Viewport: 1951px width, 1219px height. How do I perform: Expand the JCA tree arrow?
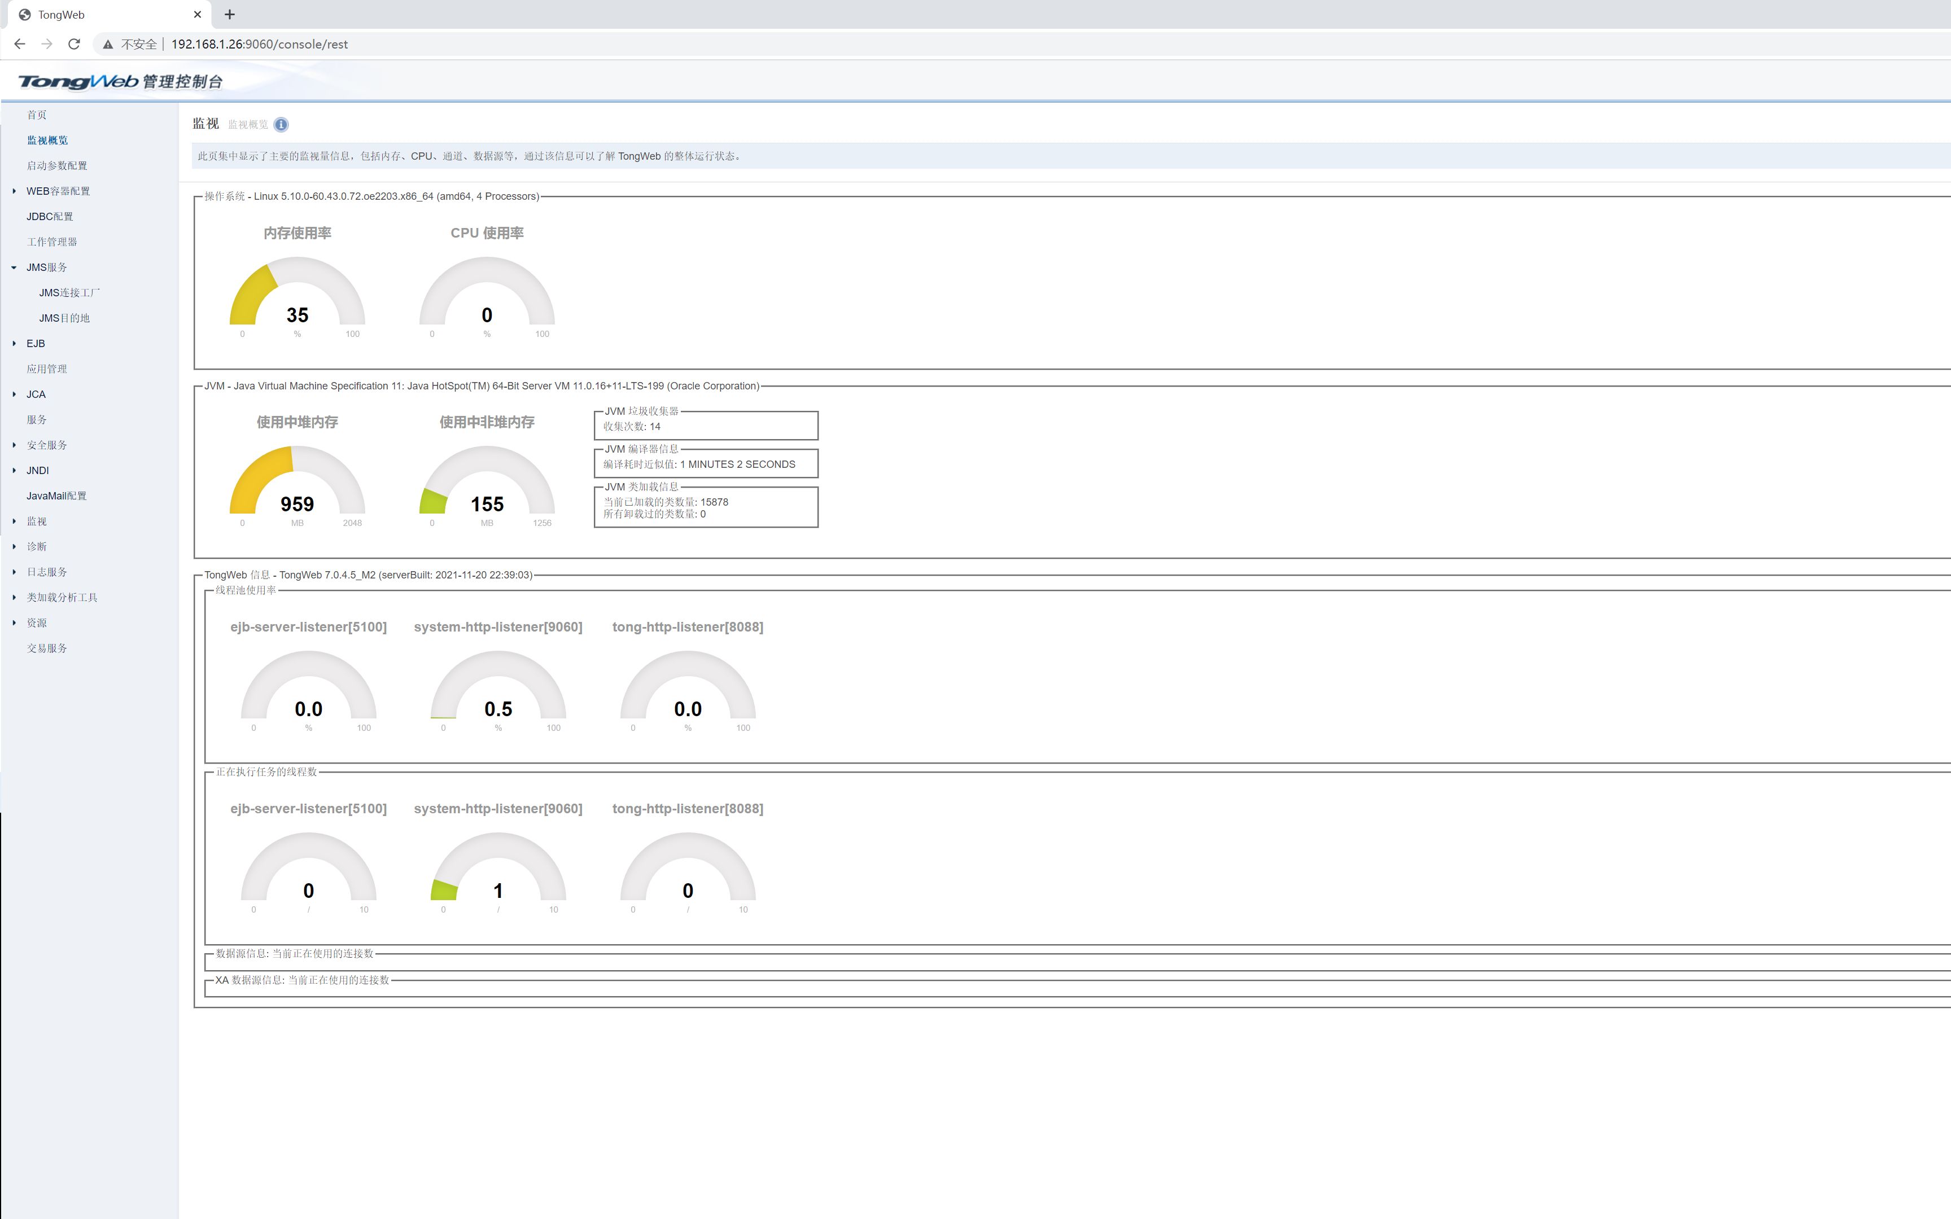click(x=15, y=394)
